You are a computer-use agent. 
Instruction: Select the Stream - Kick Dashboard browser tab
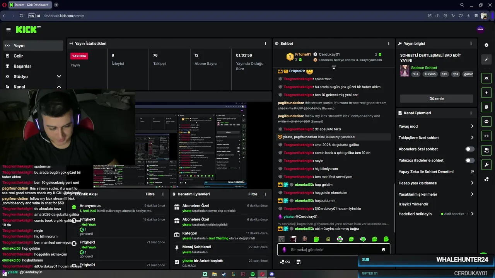[30, 5]
